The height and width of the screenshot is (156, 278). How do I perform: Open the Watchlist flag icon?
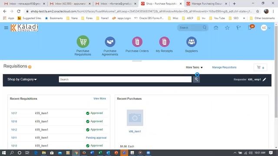(x=238, y=28)
